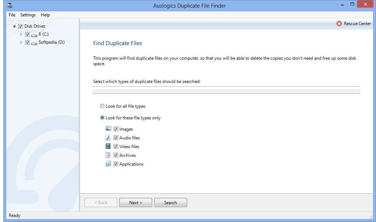
Task: Select the 8 (C:) tree label
Action: [x=44, y=34]
